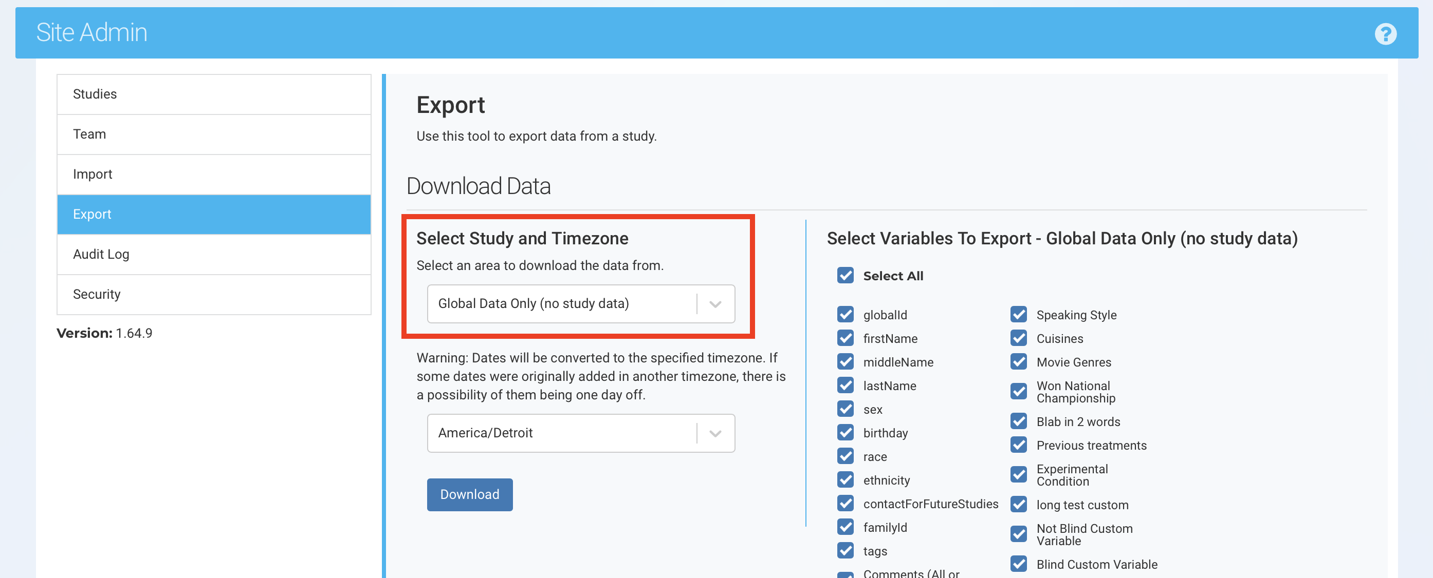Expand the study selection chevron arrow
The height and width of the screenshot is (578, 1433).
715,304
